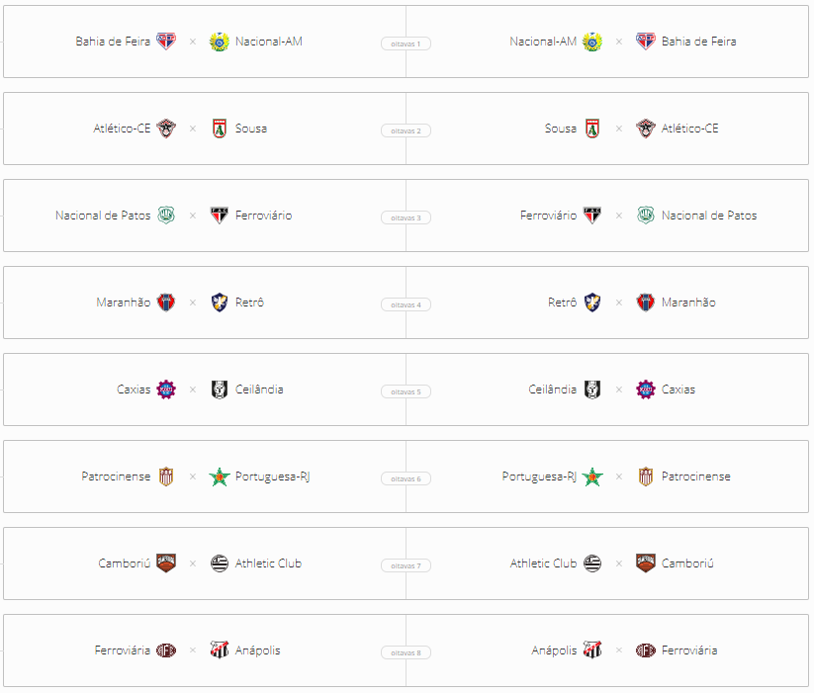Open the oitavas 1 badge
This screenshot has width=814, height=693.
[406, 43]
